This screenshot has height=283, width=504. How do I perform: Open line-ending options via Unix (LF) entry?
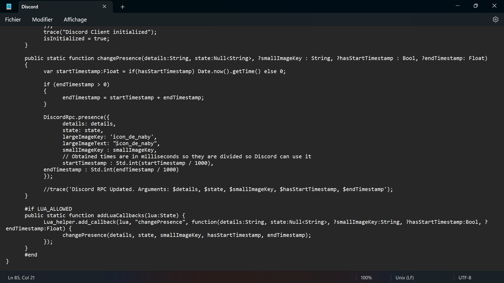click(x=404, y=277)
